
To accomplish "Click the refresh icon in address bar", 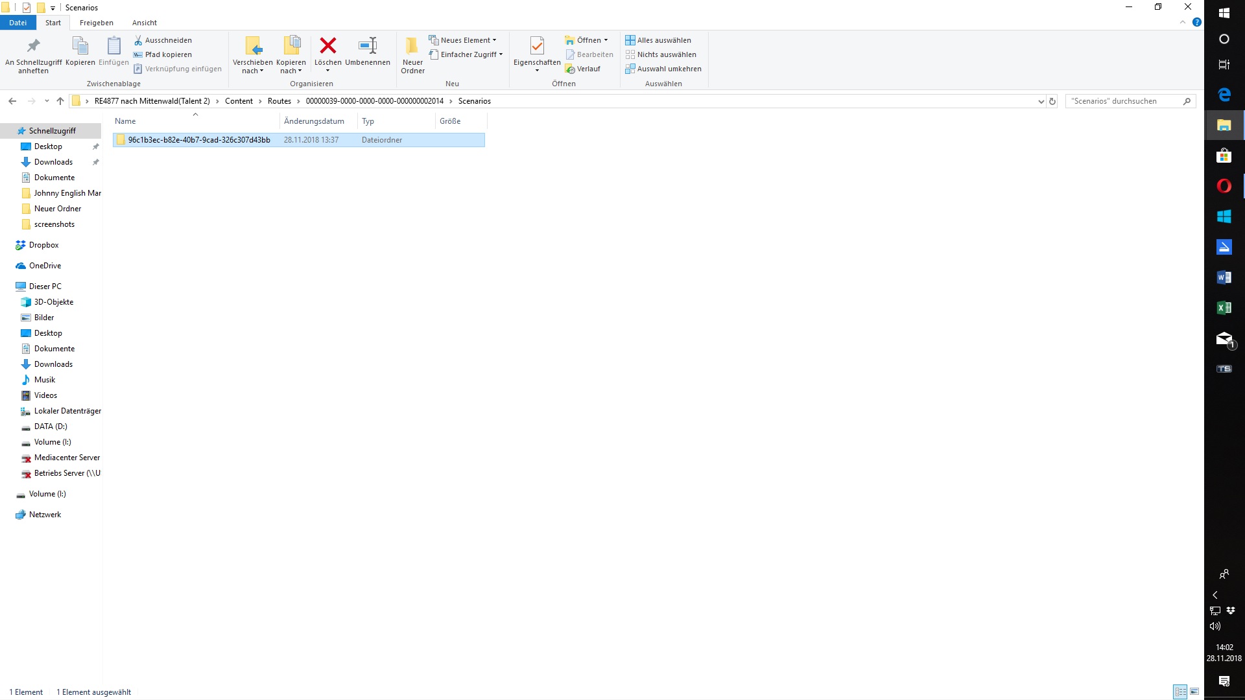I will [1052, 101].
